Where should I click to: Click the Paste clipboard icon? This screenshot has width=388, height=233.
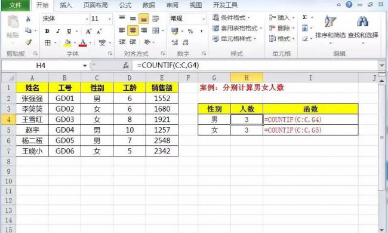pyautogui.click(x=13, y=22)
